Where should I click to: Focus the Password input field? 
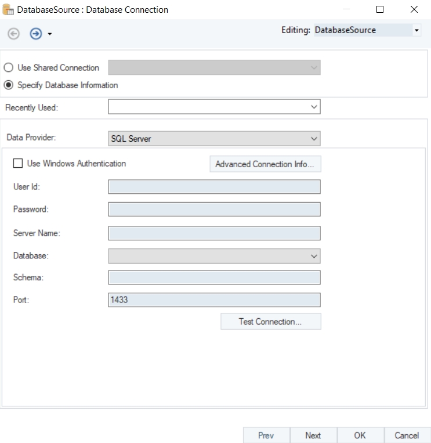tap(213, 210)
